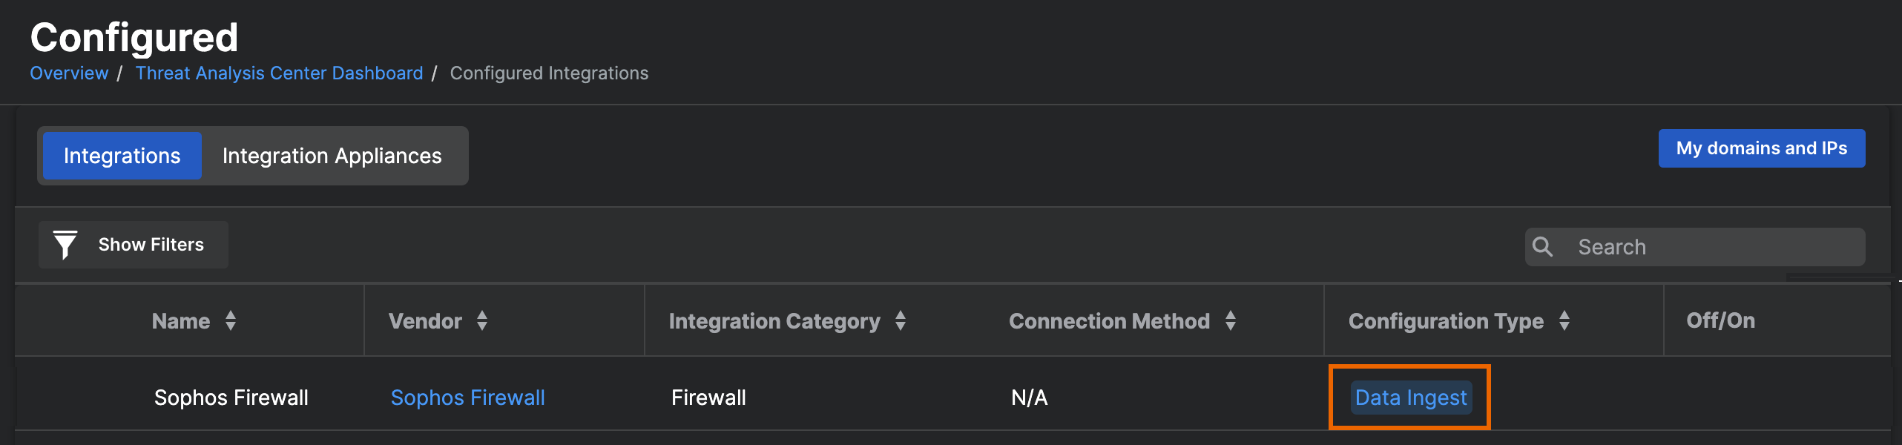Screen dimensions: 1902x445
Task: Click the My domains and IPs button
Action: click(x=1761, y=148)
